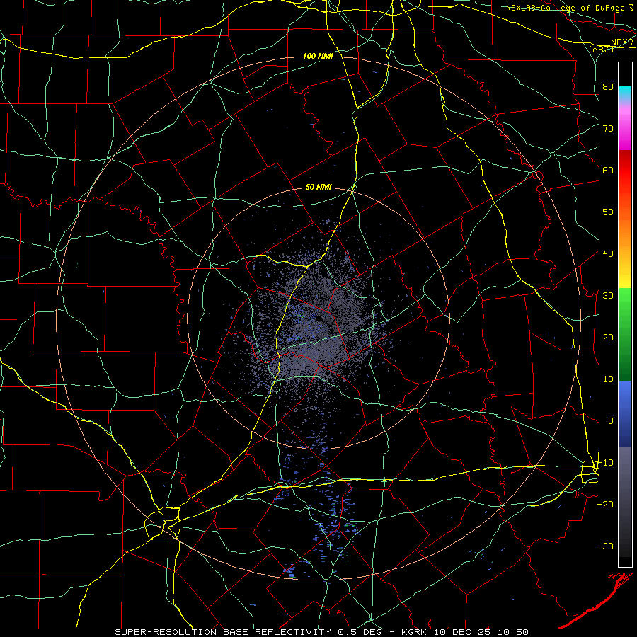Screen dimensions: 637x637
Task: Click "SUPER-RESOLUTION BASE REFLECTIVITY" in the caption
Action: pos(223,632)
